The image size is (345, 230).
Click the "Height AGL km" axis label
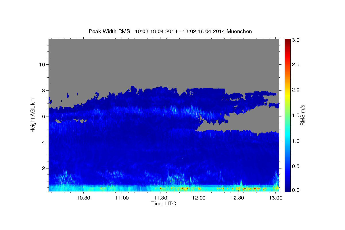coord(33,115)
